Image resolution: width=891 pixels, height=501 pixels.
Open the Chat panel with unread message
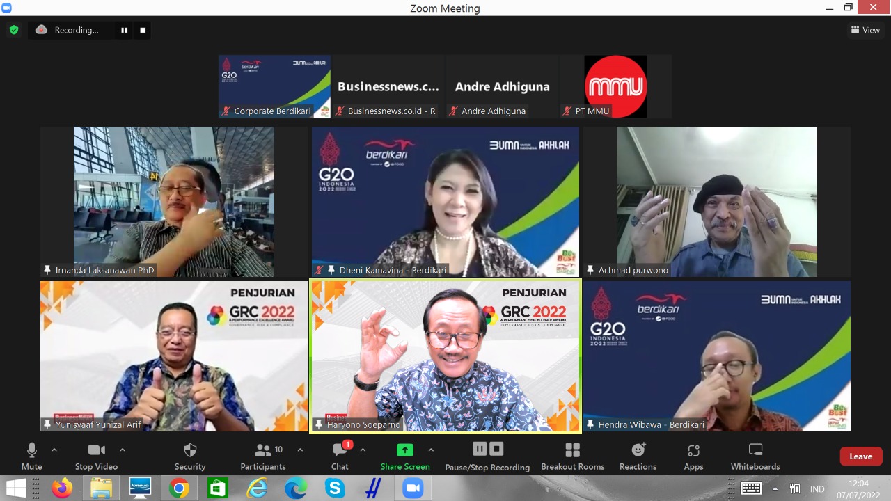click(340, 456)
